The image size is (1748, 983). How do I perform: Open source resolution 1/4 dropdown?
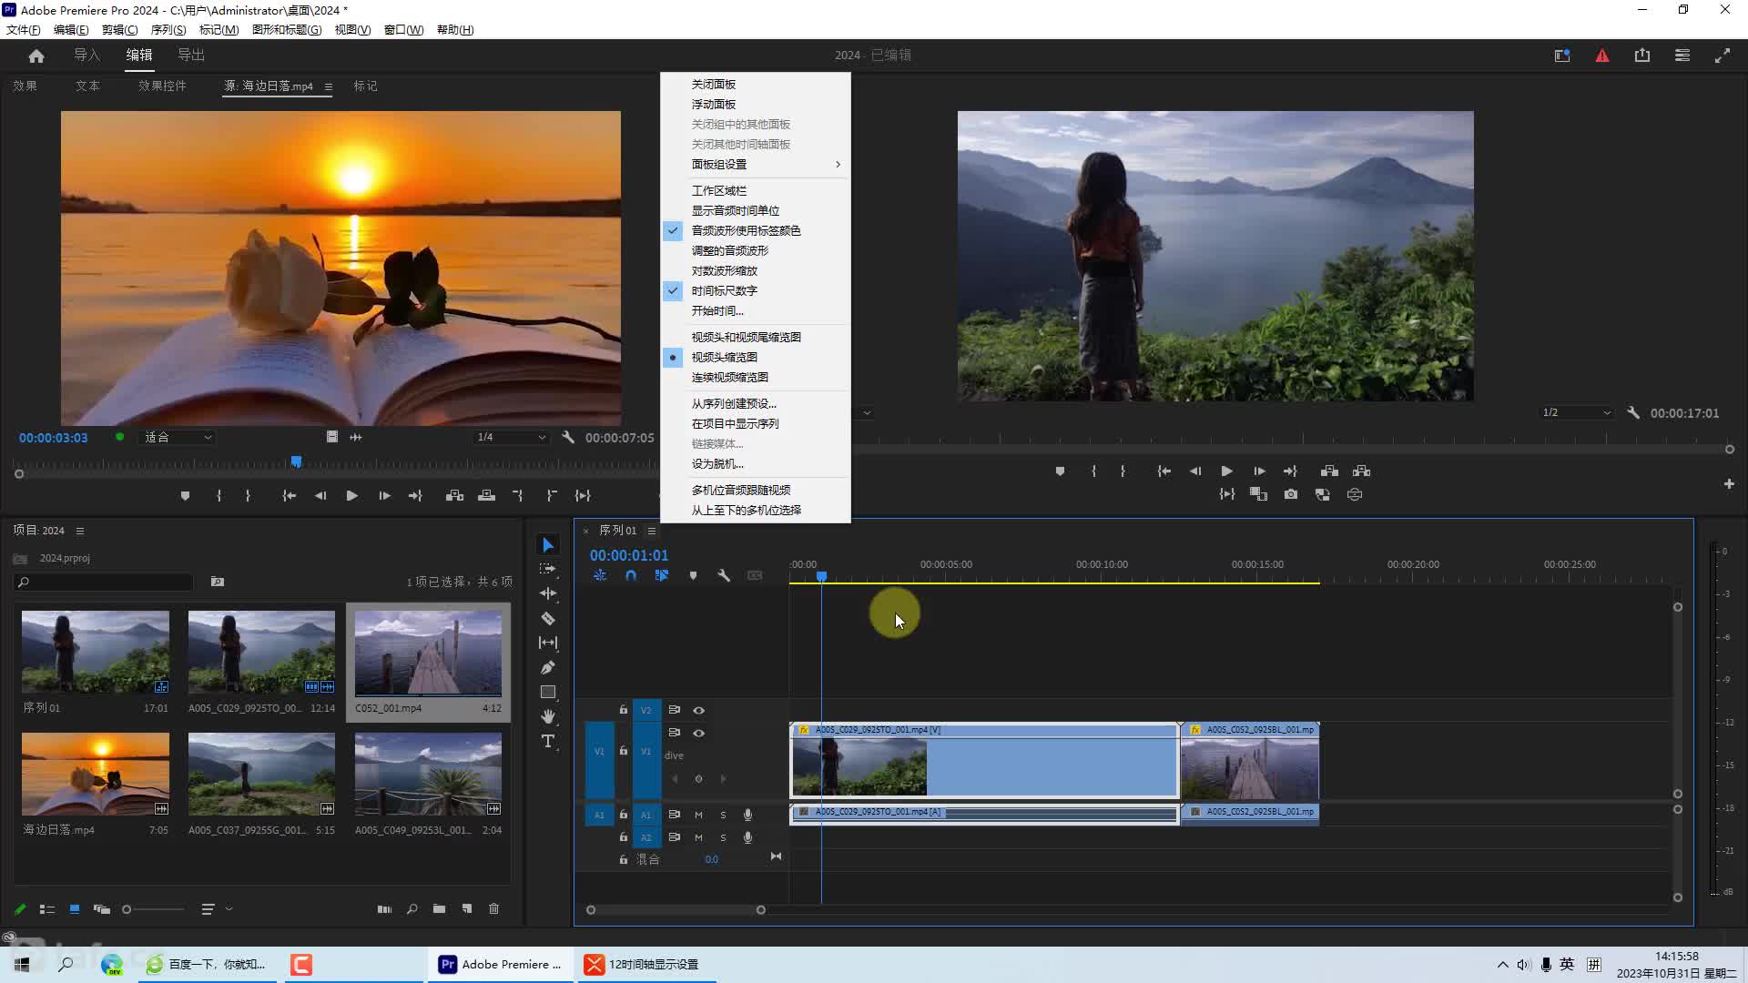click(511, 437)
